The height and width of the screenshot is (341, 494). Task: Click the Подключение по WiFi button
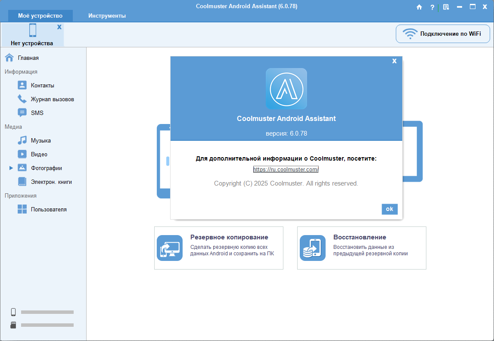[443, 34]
